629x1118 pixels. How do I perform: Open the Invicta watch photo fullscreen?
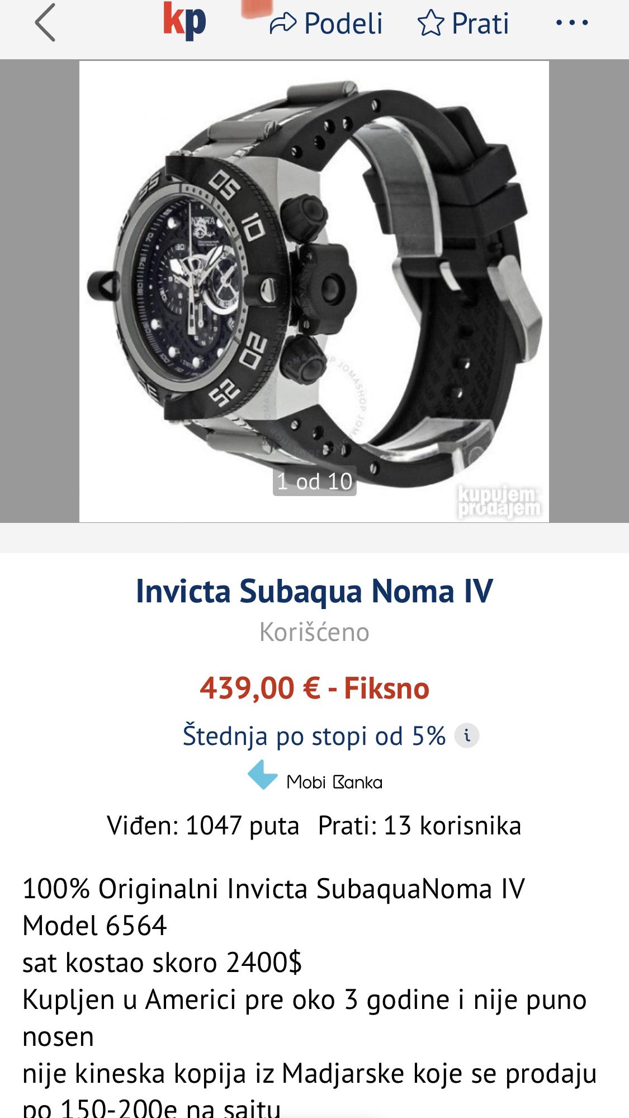(314, 291)
